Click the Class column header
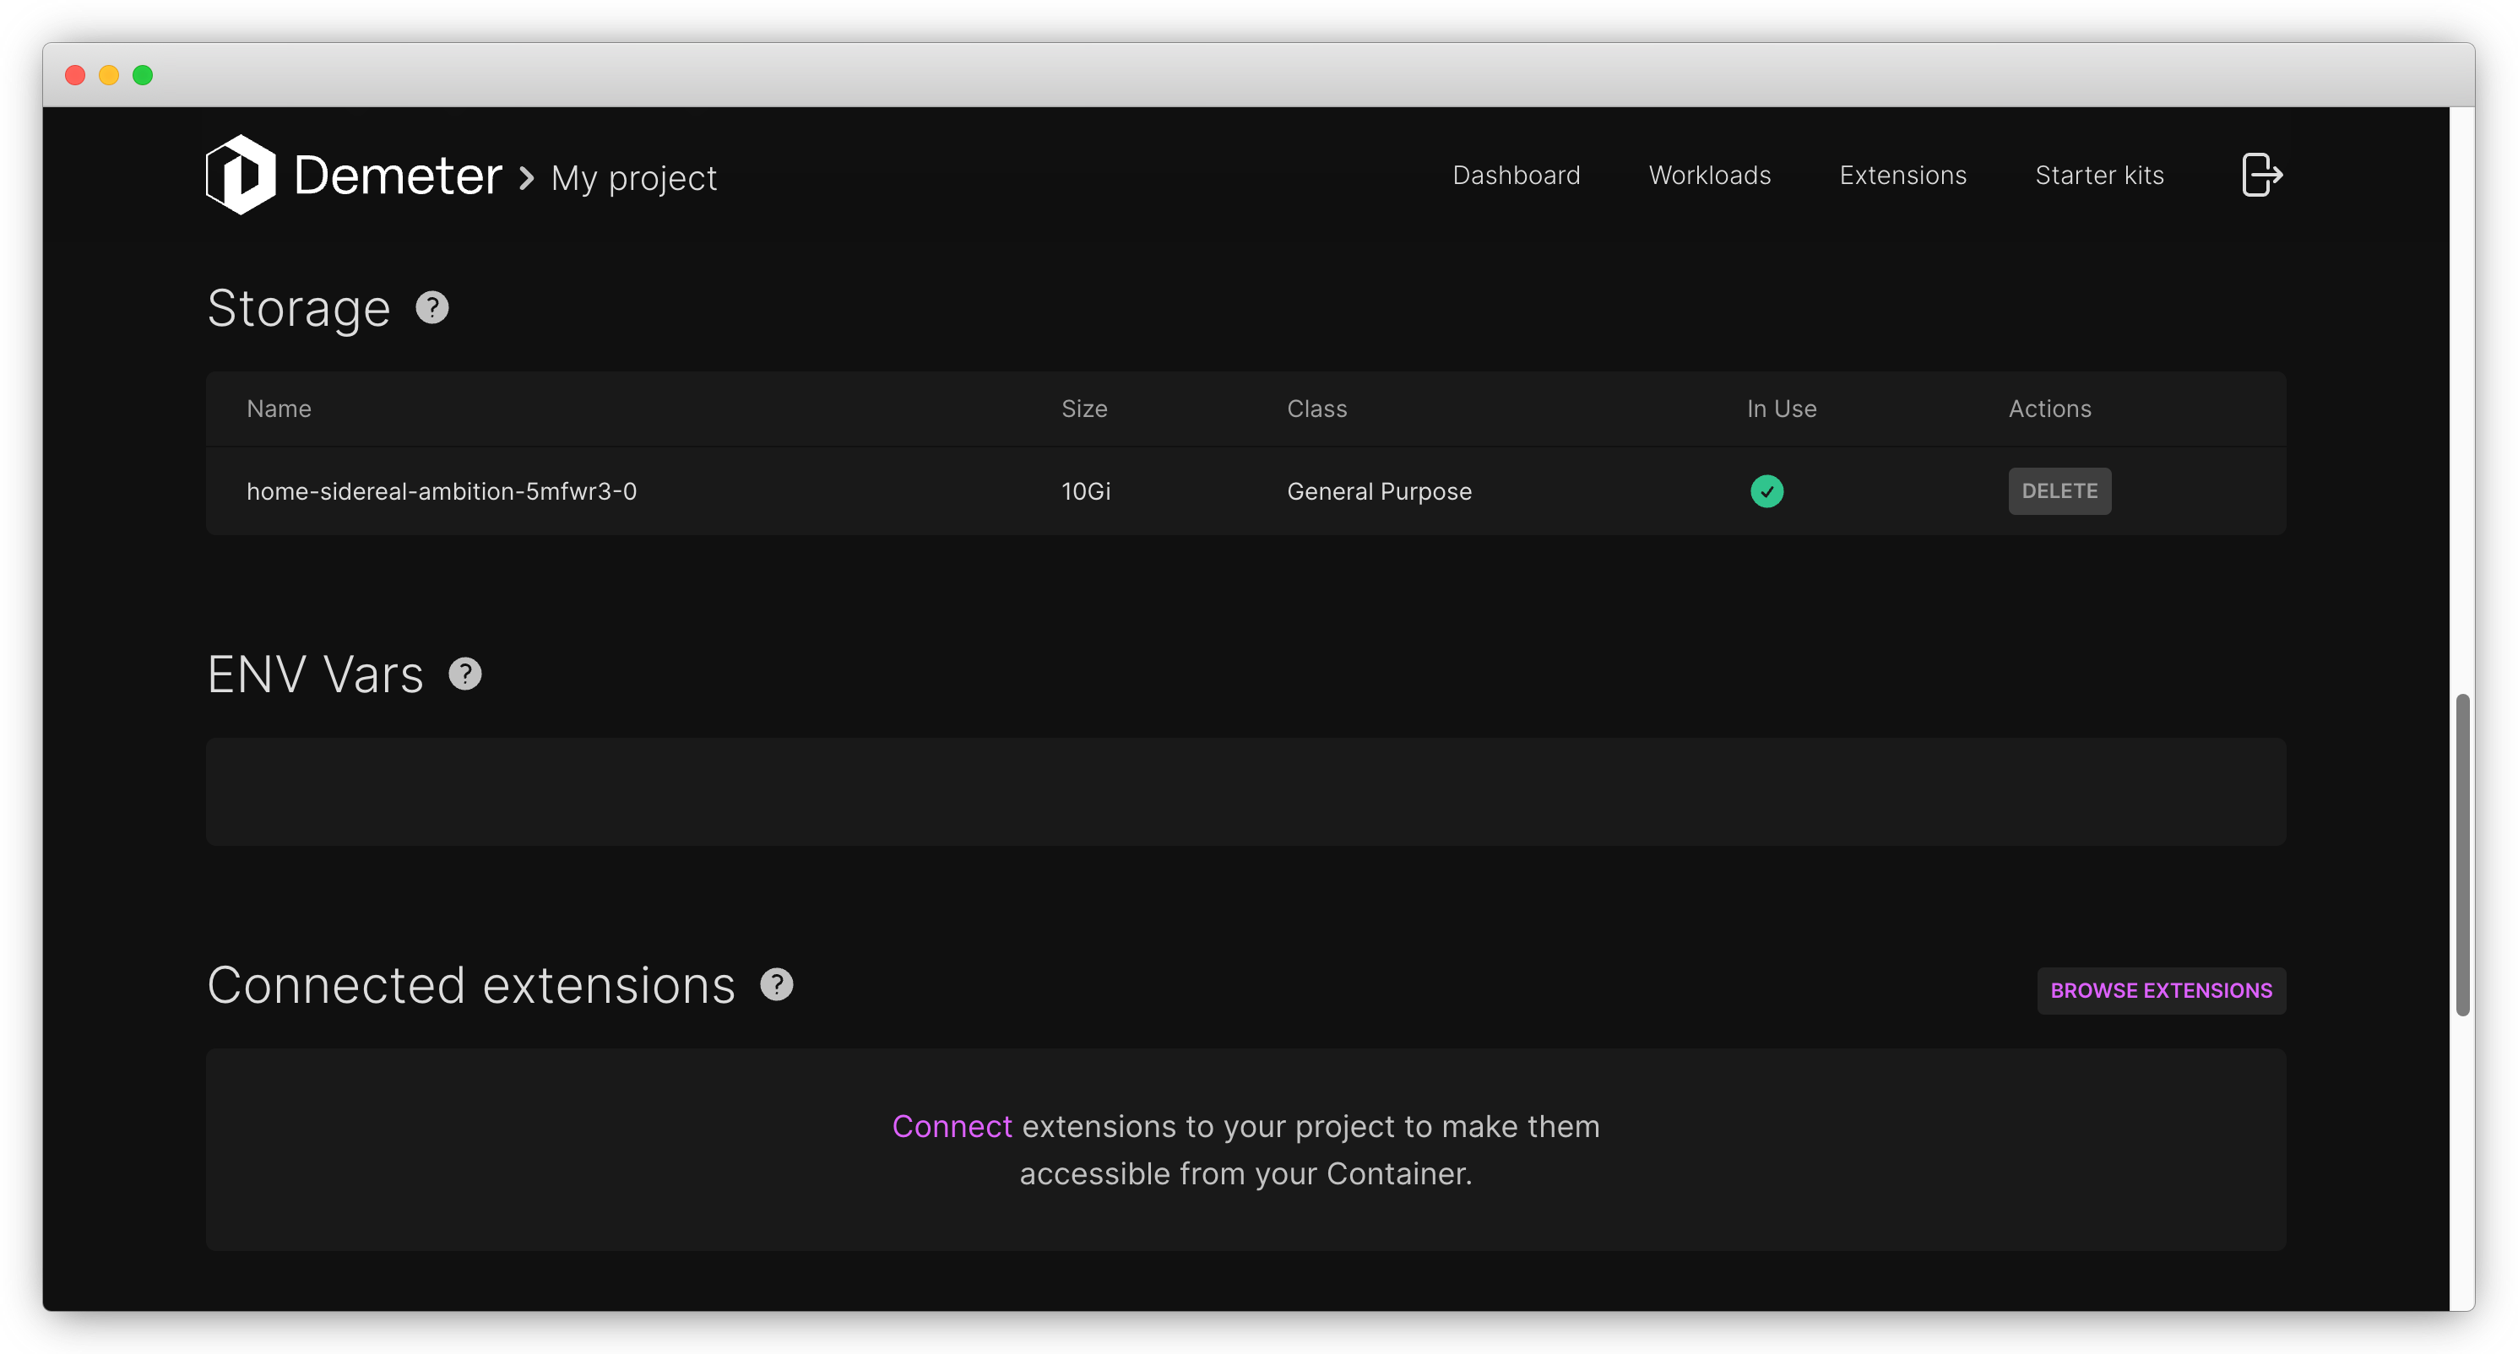The image size is (2518, 1354). [x=1316, y=409]
